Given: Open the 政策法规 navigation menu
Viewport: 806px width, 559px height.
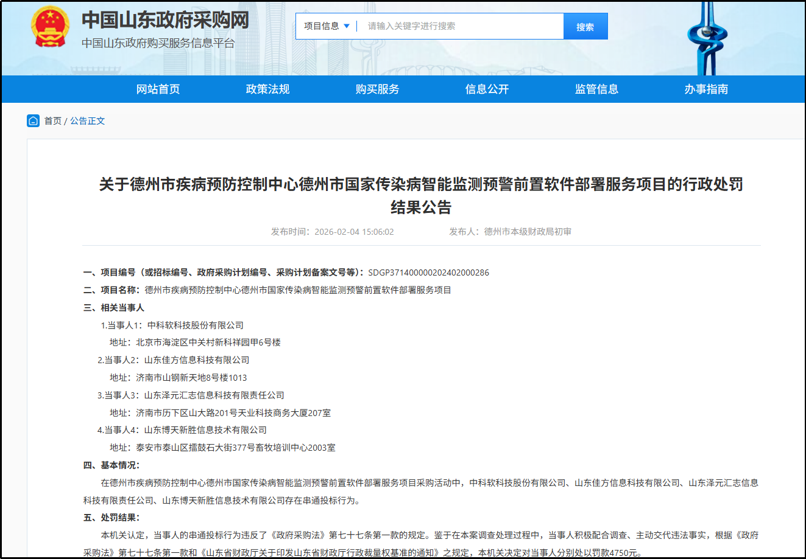Looking at the screenshot, I should click(267, 89).
